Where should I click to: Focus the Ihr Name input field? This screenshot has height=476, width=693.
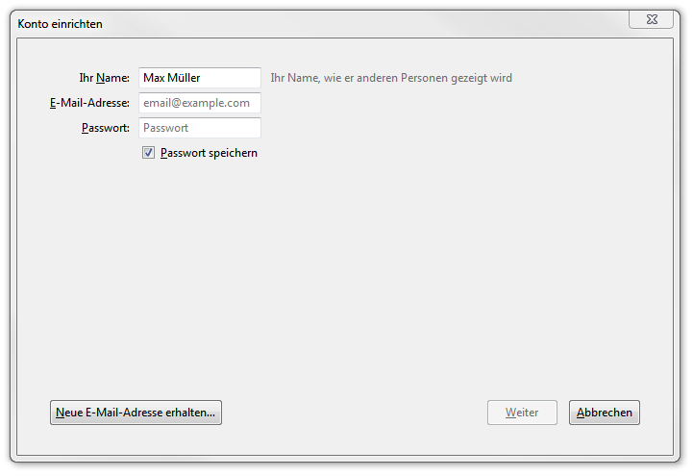coord(200,78)
